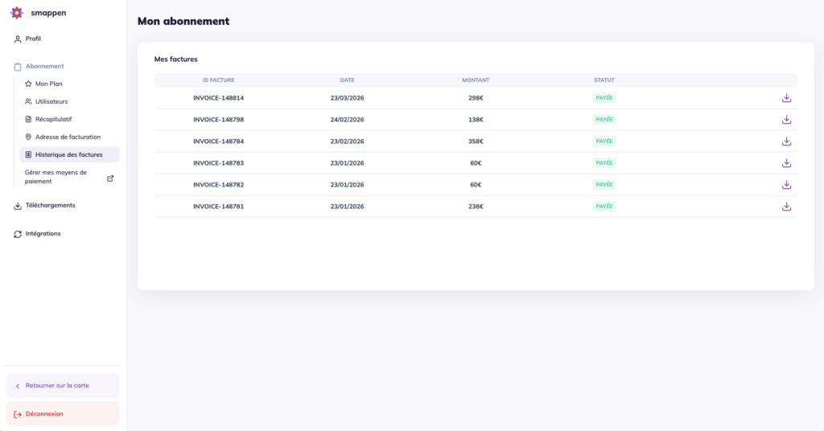Download invoice INVOICE-148814
This screenshot has height=431, width=824.
[x=786, y=98]
